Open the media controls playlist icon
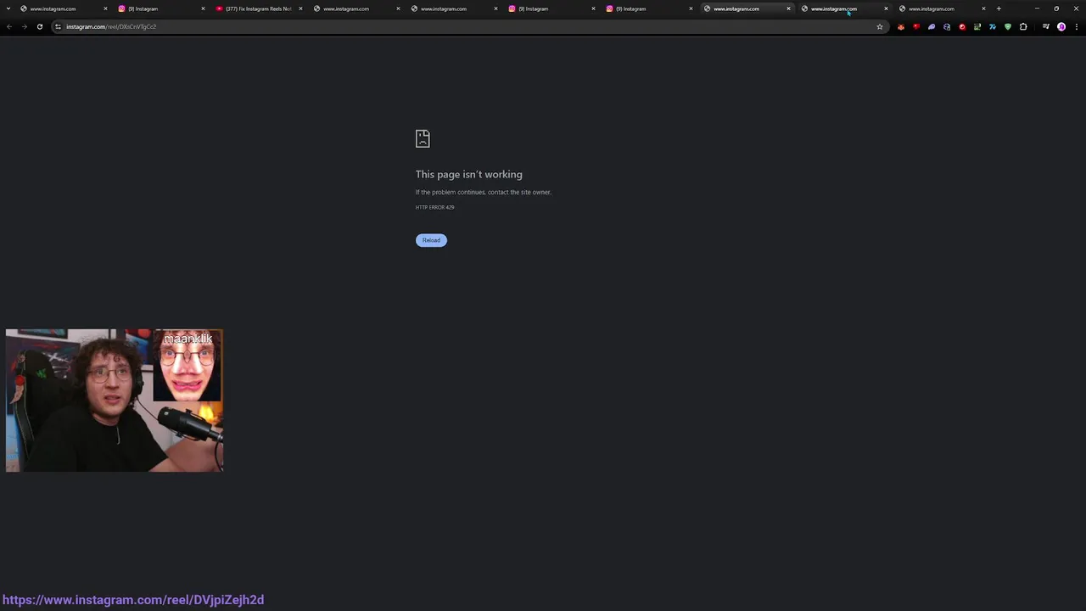The width and height of the screenshot is (1086, 611). coord(1046,26)
